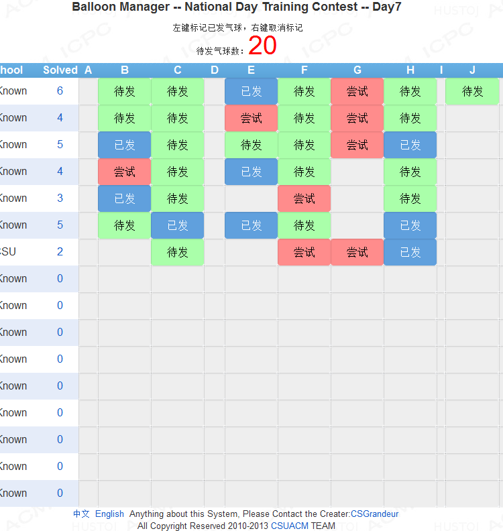The width and height of the screenshot is (503, 531).
Task: Click the Solved count 6
Action: 60,91
